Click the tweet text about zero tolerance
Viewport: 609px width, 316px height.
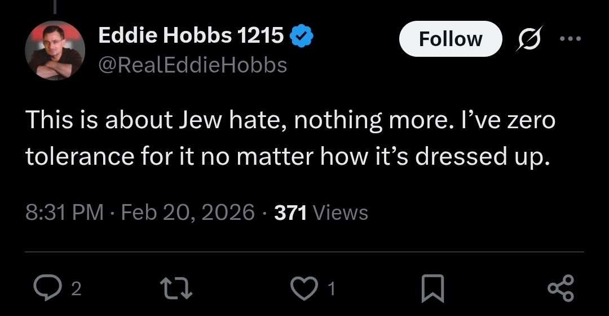(286, 156)
